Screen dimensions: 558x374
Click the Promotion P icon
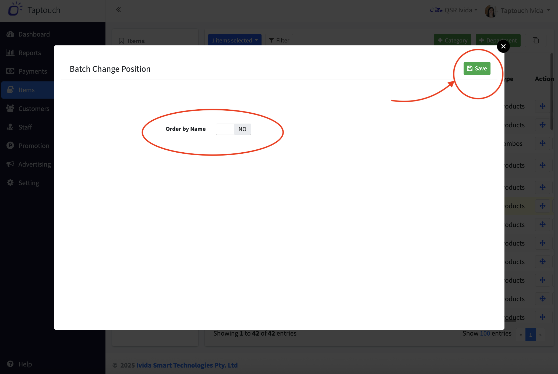[x=10, y=146]
